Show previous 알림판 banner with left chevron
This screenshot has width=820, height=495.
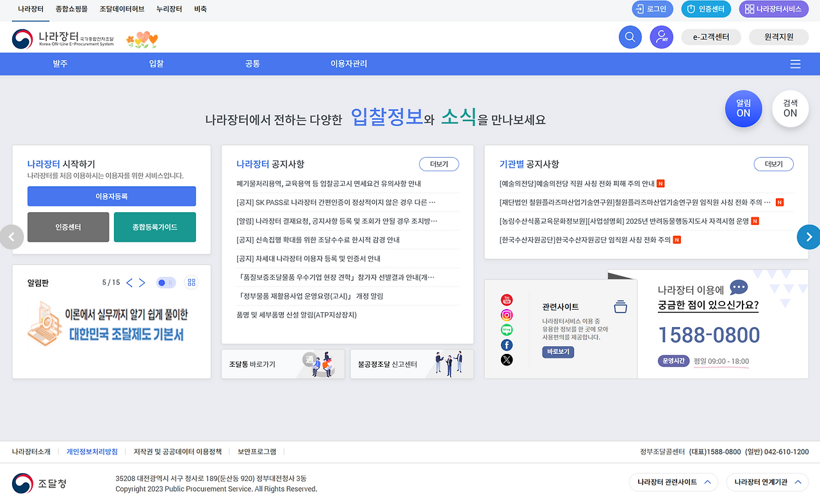coord(129,283)
